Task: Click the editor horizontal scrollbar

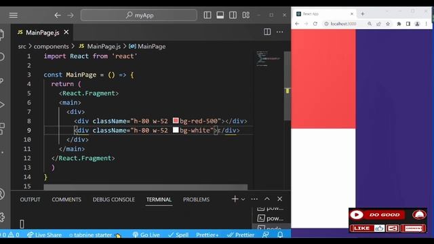Action: tap(145, 187)
